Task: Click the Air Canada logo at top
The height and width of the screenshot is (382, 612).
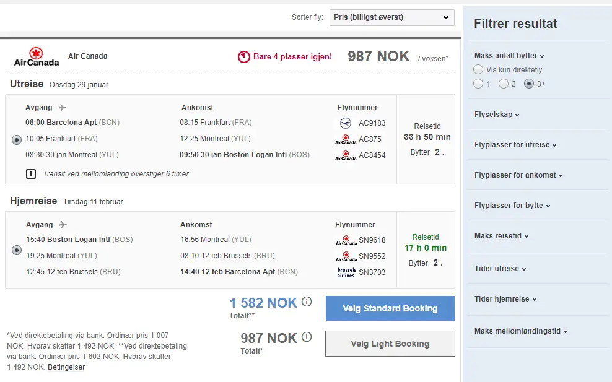Action: 37,56
